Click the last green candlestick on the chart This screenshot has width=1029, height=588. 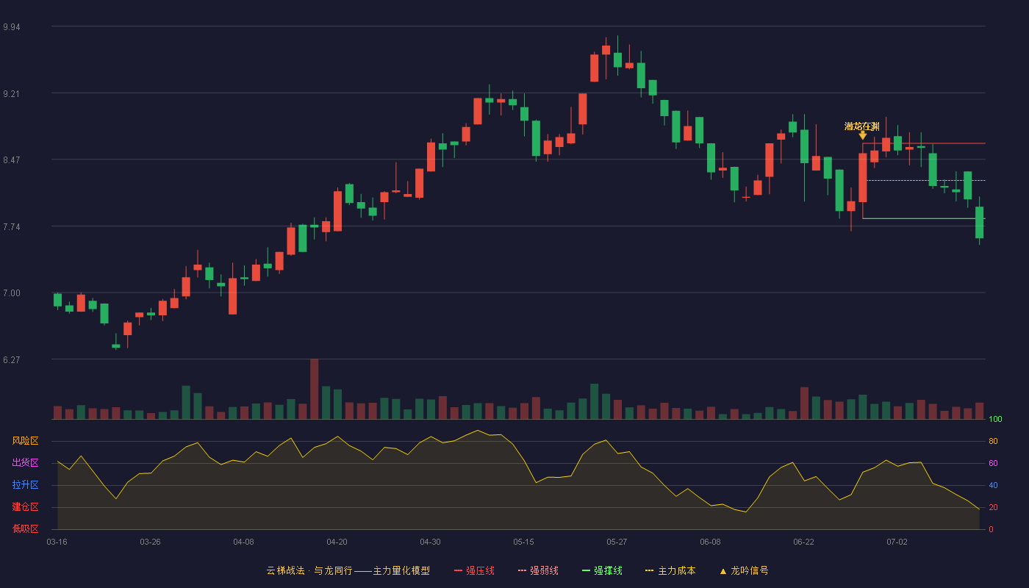pos(979,222)
